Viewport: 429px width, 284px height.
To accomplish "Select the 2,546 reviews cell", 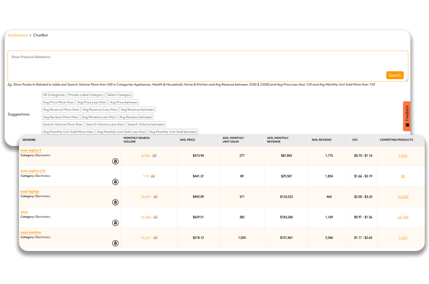I will coord(329,238).
